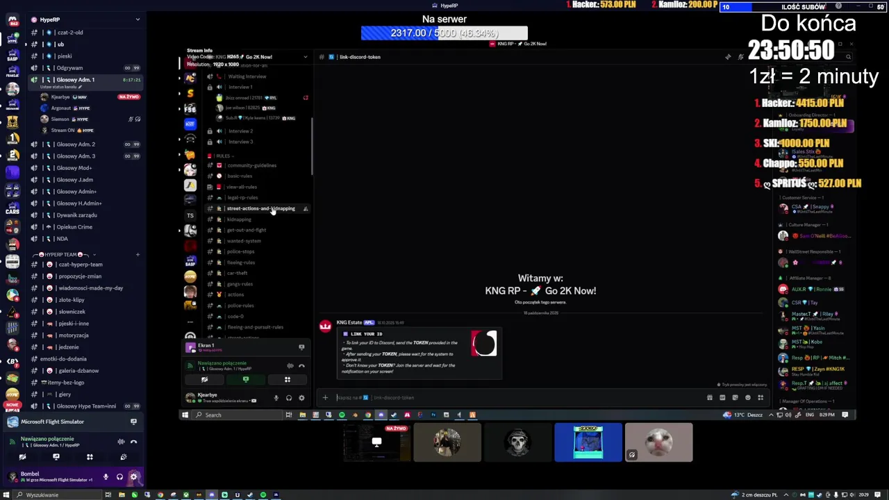Click user Kjearbye in the voice channel

pyautogui.click(x=90, y=97)
